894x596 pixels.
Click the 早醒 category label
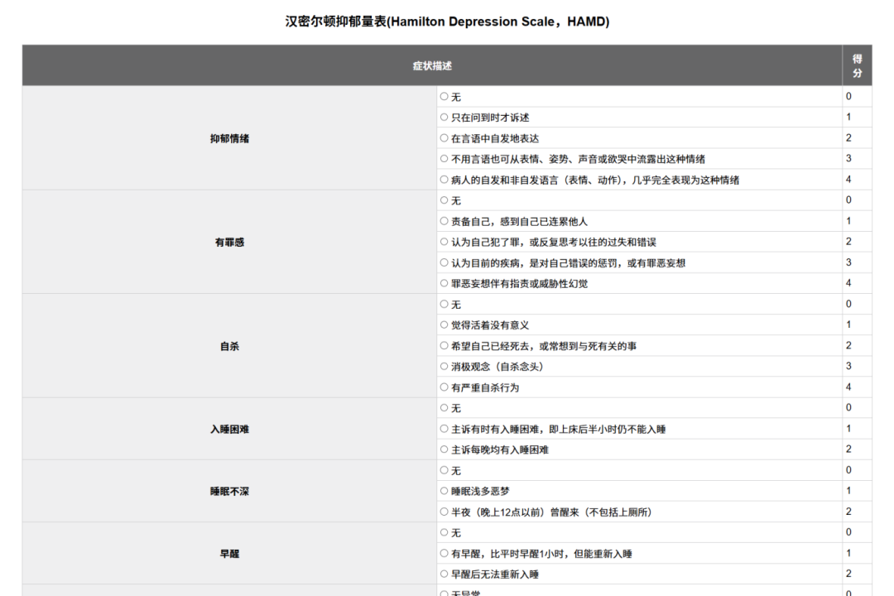[229, 553]
